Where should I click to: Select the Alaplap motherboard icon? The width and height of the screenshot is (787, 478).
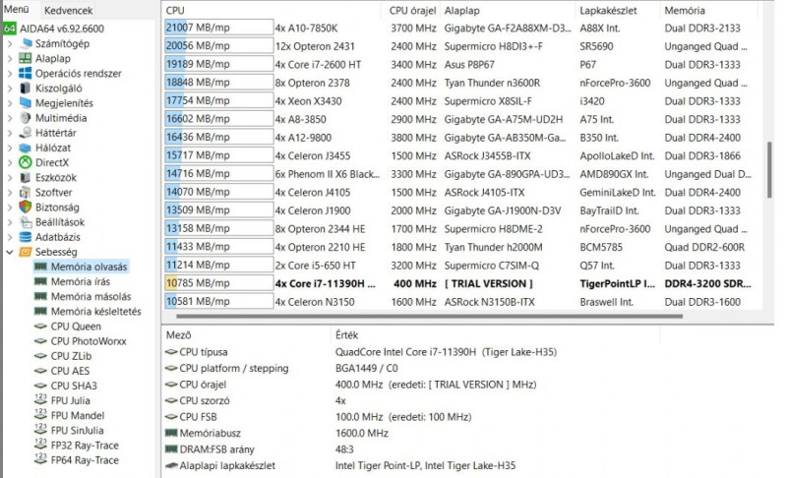[x=26, y=58]
